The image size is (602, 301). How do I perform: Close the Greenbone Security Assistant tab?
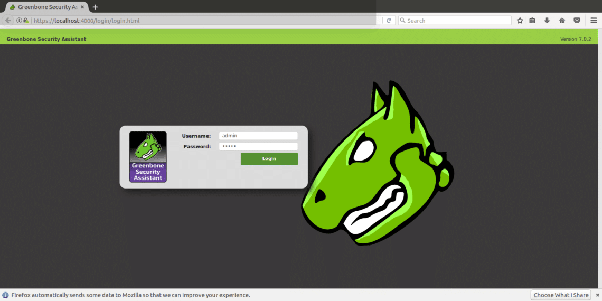click(x=82, y=7)
